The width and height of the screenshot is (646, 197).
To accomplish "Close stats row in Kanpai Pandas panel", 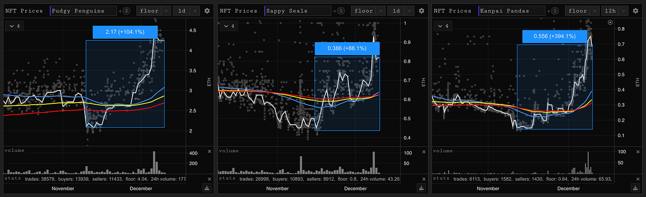I will (x=638, y=179).
